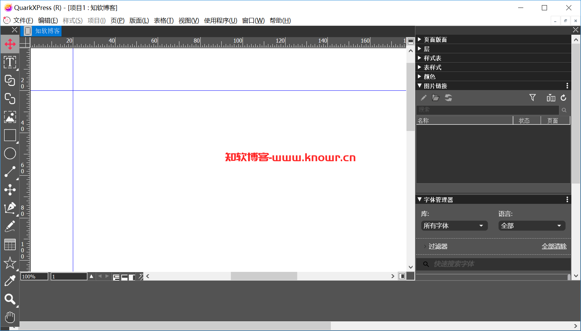Click the page view icon at bottom right
The height and width of the screenshot is (331, 581).
point(402,276)
